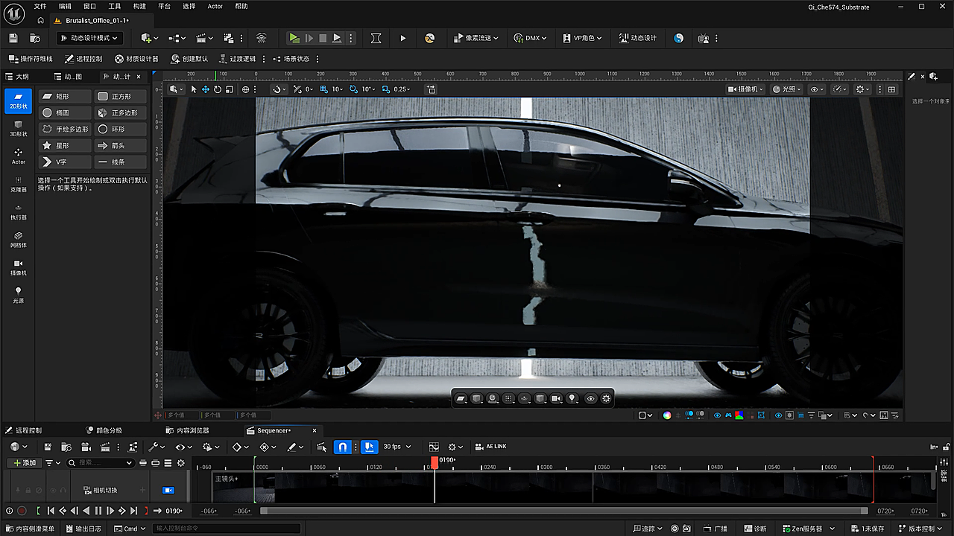
Task: Select the Regular Polygon (正多边形) tool
Action: tap(121, 112)
